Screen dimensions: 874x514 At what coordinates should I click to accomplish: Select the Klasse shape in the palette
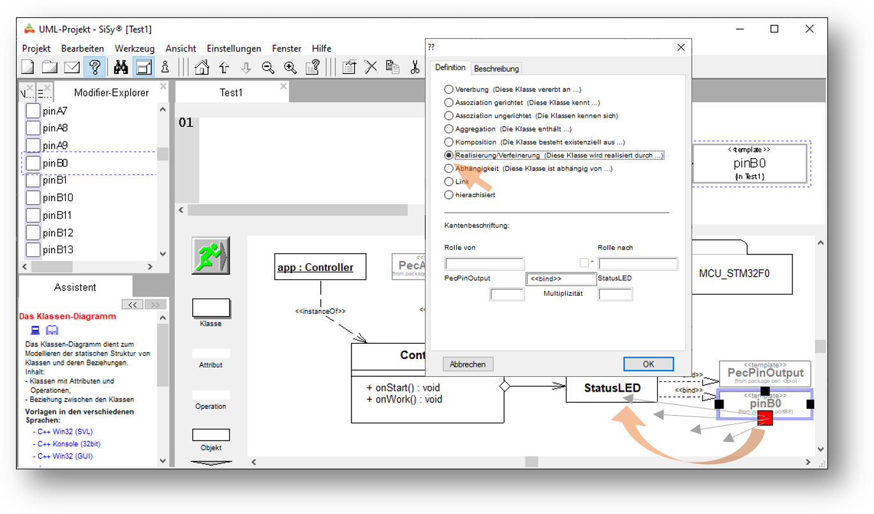coord(211,309)
